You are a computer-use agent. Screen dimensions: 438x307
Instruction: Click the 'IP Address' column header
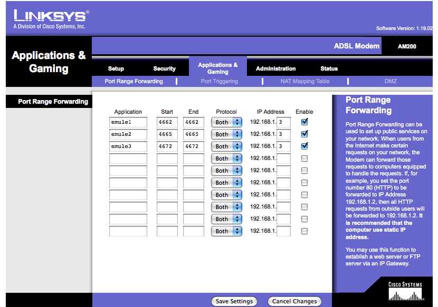click(x=270, y=112)
